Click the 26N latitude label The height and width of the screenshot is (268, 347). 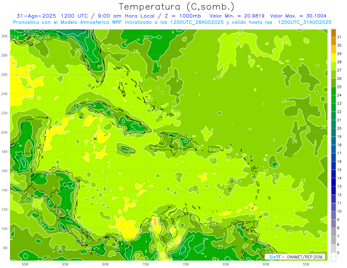tap(4, 75)
